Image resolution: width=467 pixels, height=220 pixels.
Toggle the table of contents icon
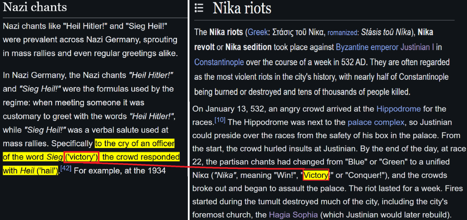tap(199, 8)
